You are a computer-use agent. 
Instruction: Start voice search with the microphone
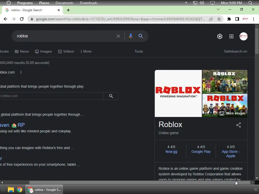click(131, 36)
